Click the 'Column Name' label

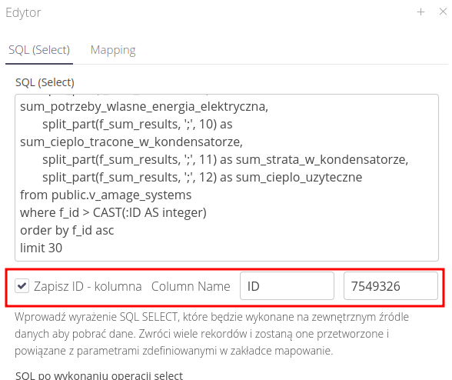191,286
